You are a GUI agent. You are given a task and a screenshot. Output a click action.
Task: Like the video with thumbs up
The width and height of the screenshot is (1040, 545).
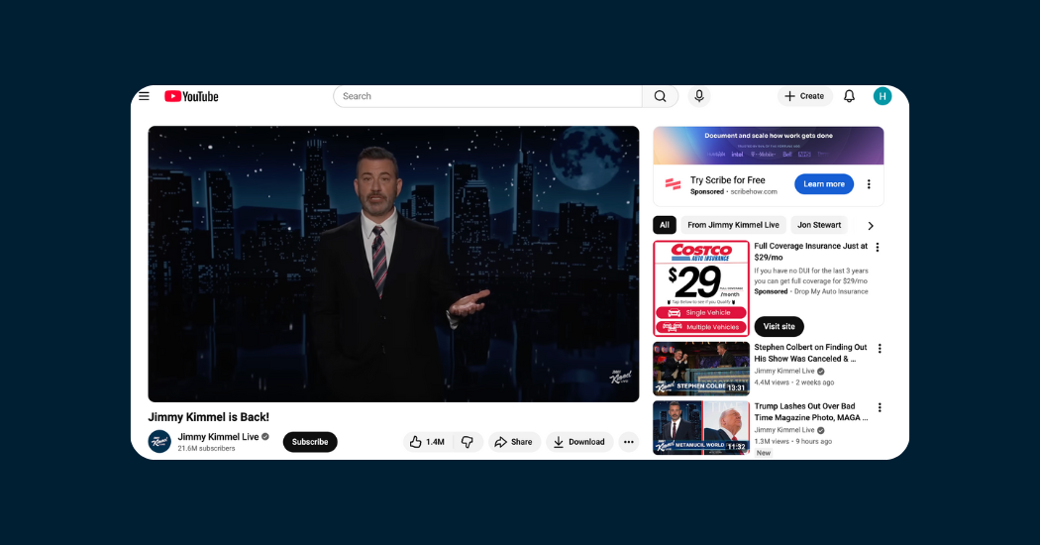[427, 442]
